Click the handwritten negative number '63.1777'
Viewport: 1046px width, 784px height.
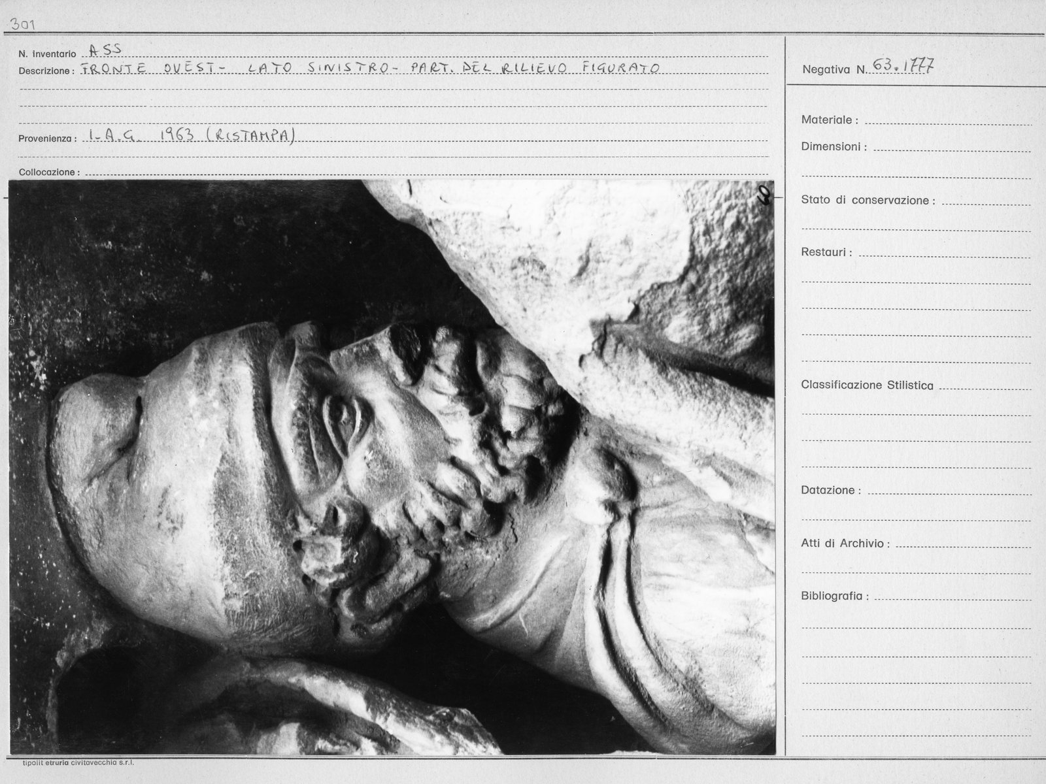click(x=902, y=65)
